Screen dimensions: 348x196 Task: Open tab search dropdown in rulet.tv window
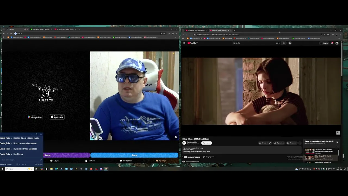(3, 29)
